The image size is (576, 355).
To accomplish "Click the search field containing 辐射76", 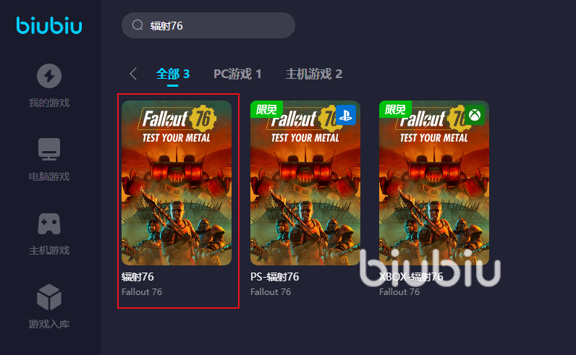I will [208, 25].
